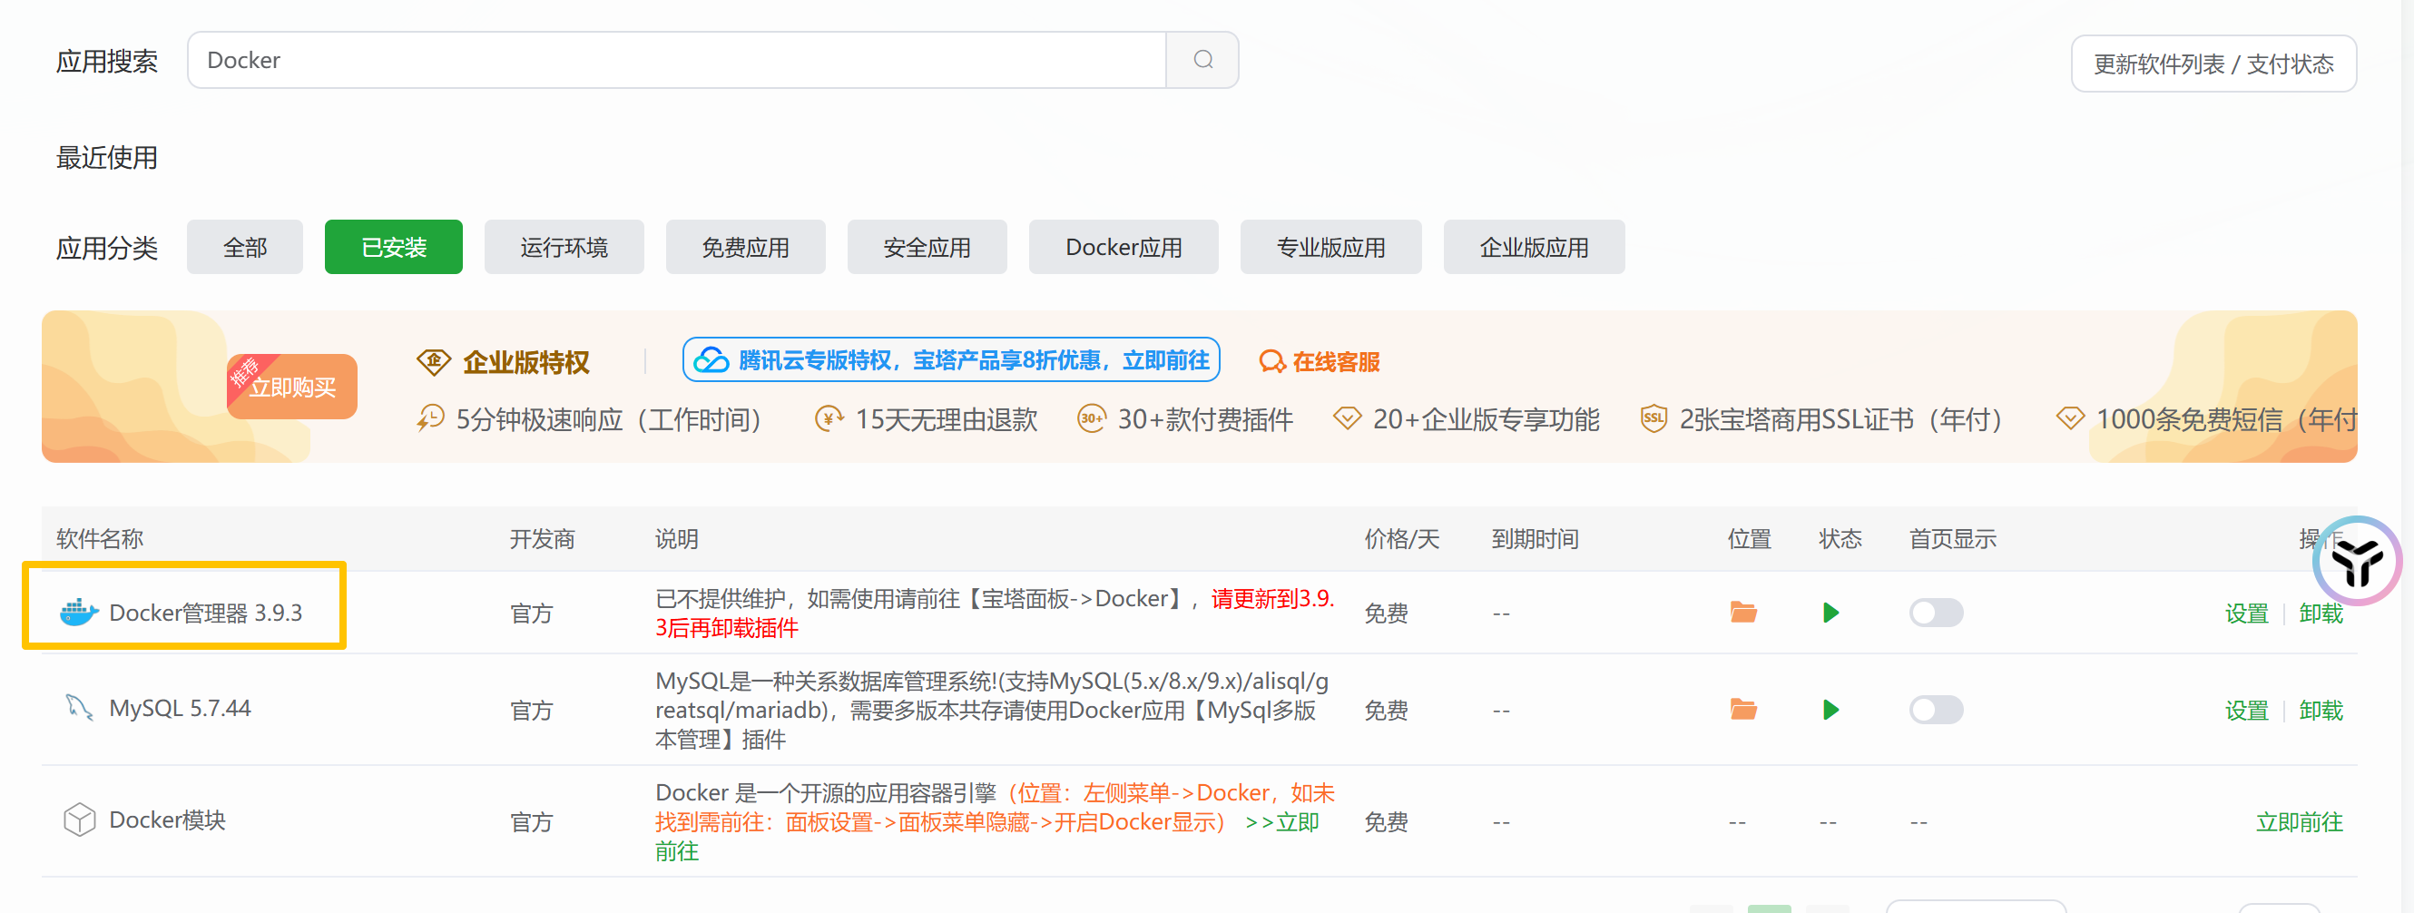Click the Docker模块 cube icon
The image size is (2414, 913).
pos(79,820)
